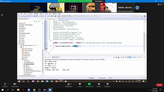Toggle Link with Editor in Project Explorer
The image size is (164, 92).
(x=36, y=21)
